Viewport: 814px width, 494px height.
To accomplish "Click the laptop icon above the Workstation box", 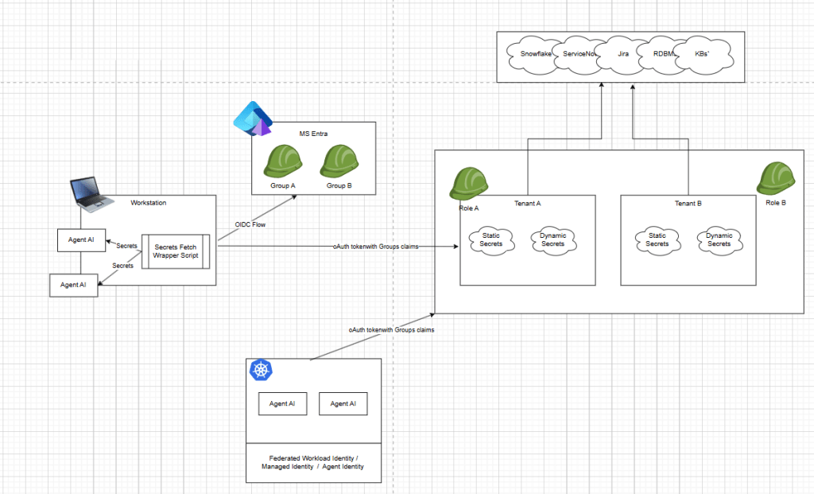I will [92, 195].
